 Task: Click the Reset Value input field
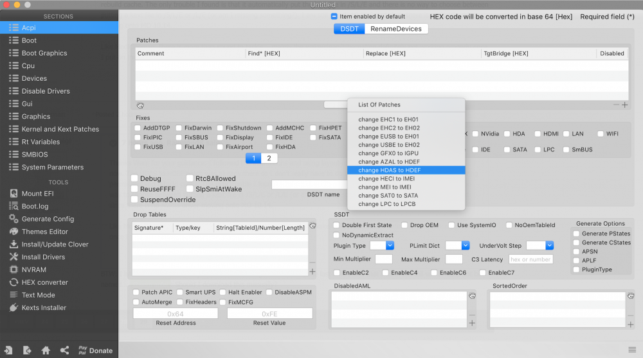[269, 313]
